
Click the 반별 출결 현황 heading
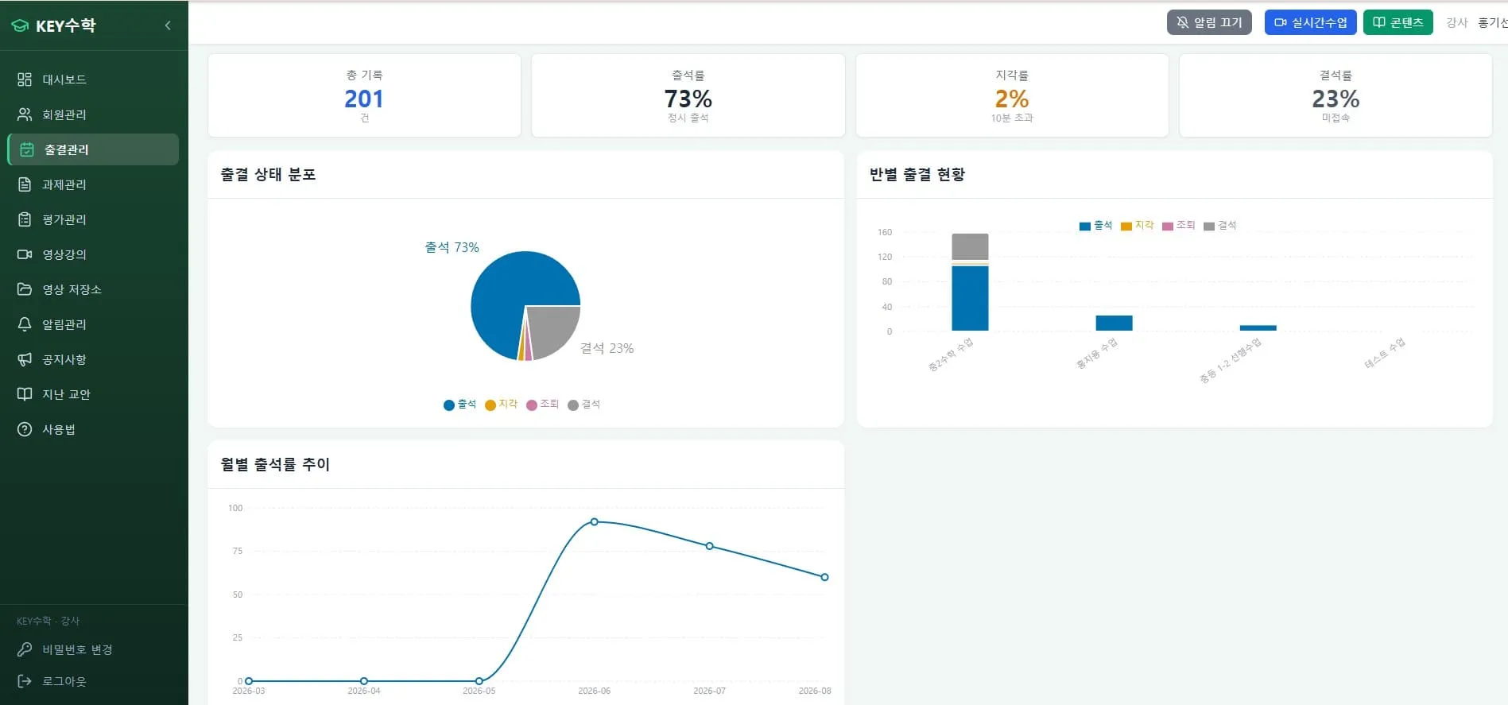(917, 174)
